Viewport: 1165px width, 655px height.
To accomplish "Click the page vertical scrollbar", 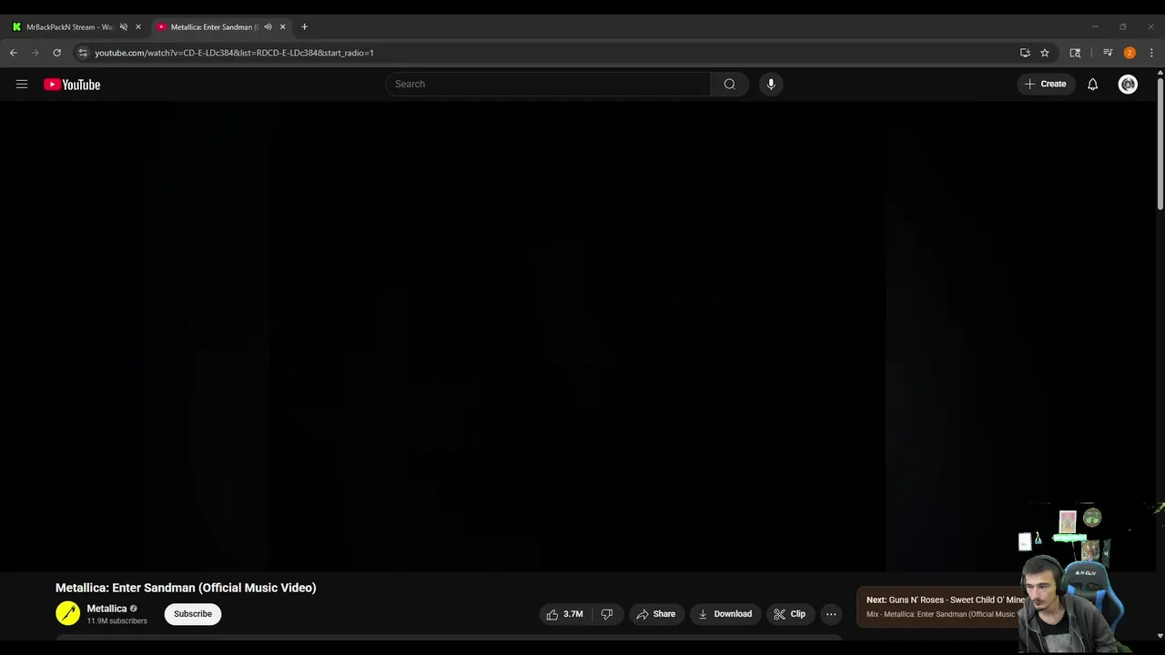I will (1160, 146).
